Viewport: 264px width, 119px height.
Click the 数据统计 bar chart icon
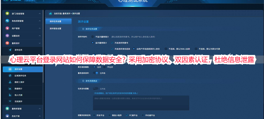[10, 89]
